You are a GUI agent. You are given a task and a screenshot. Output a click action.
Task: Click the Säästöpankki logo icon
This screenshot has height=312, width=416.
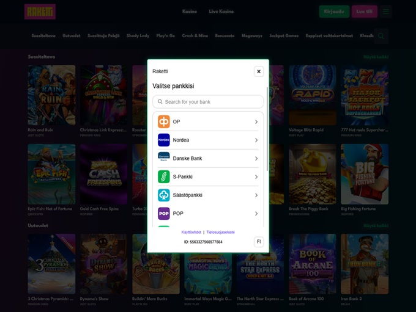pyautogui.click(x=164, y=195)
